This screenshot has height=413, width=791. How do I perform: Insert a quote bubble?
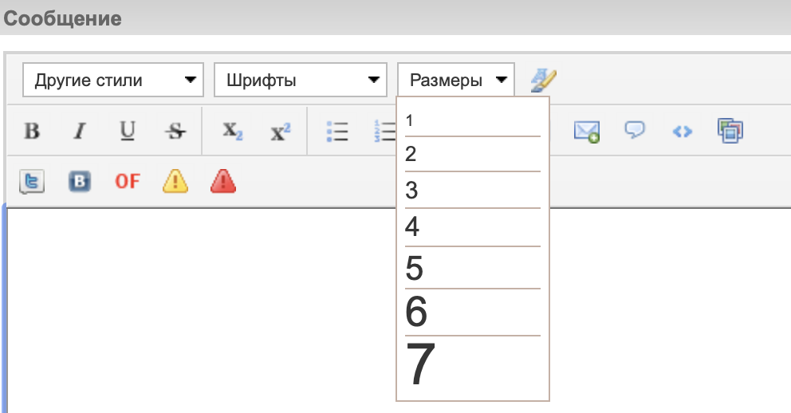635,130
